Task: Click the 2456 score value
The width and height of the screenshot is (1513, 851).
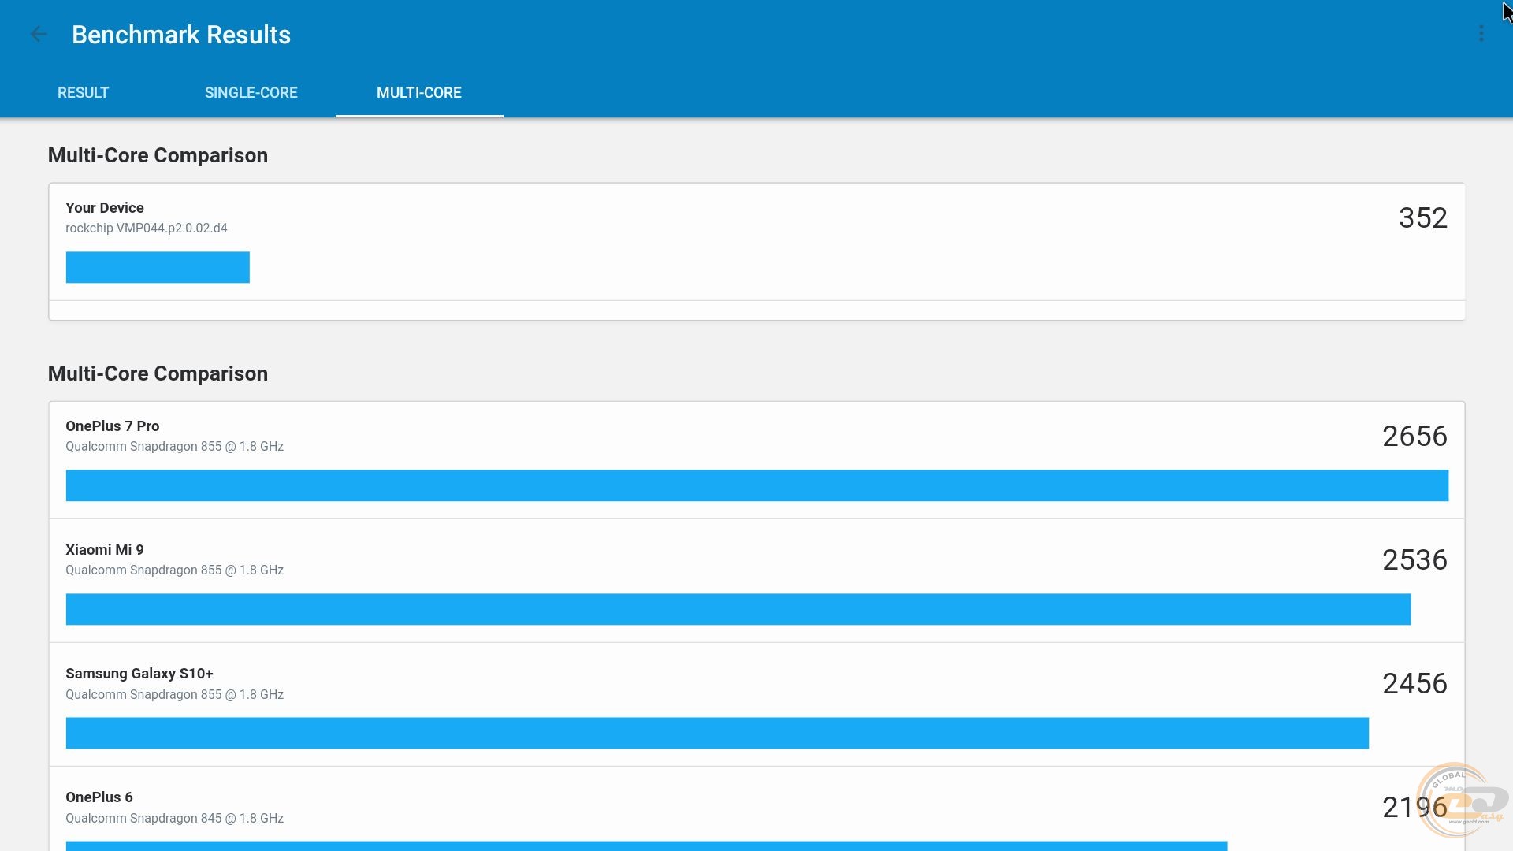Action: pyautogui.click(x=1414, y=684)
